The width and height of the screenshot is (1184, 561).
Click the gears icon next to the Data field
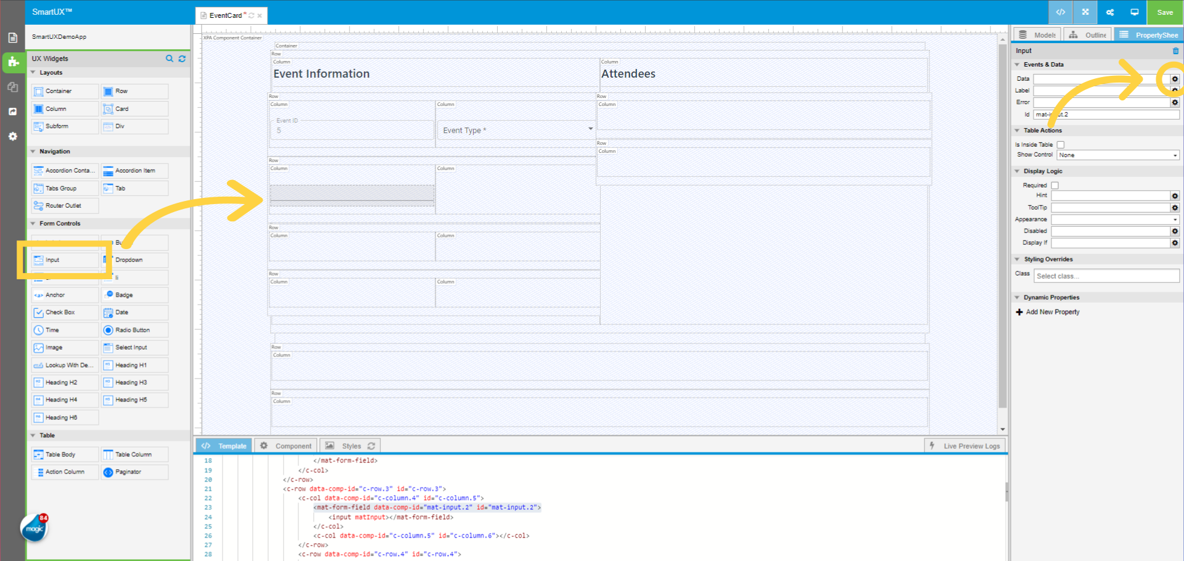click(1174, 79)
